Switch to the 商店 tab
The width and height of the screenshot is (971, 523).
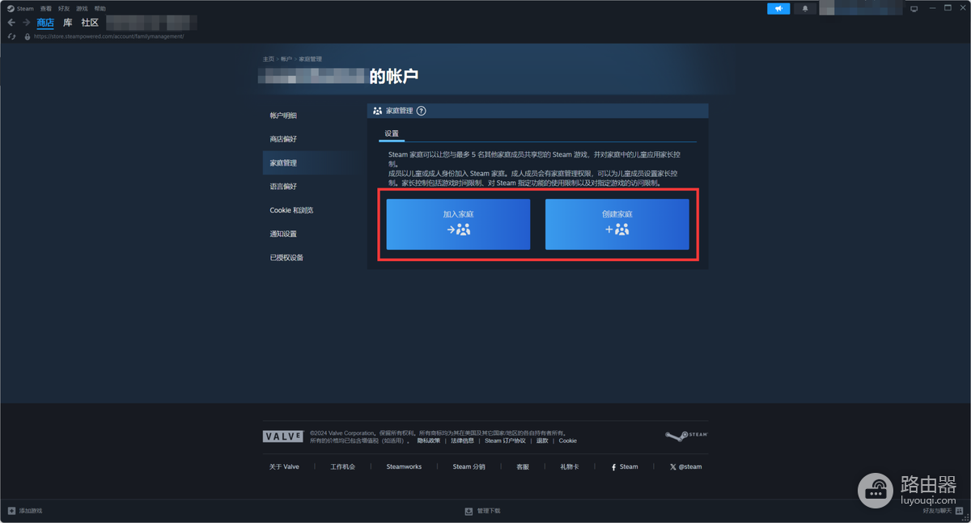point(45,23)
